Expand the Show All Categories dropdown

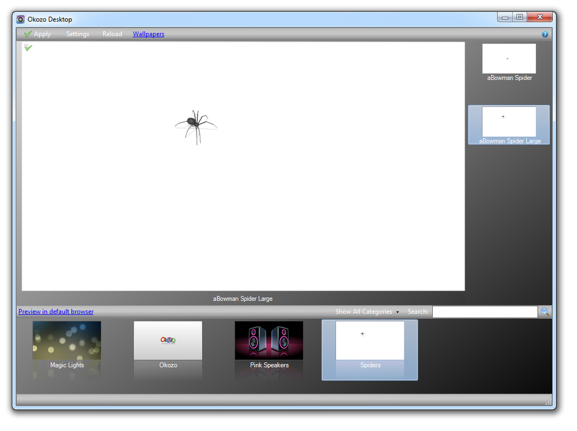pyautogui.click(x=367, y=312)
